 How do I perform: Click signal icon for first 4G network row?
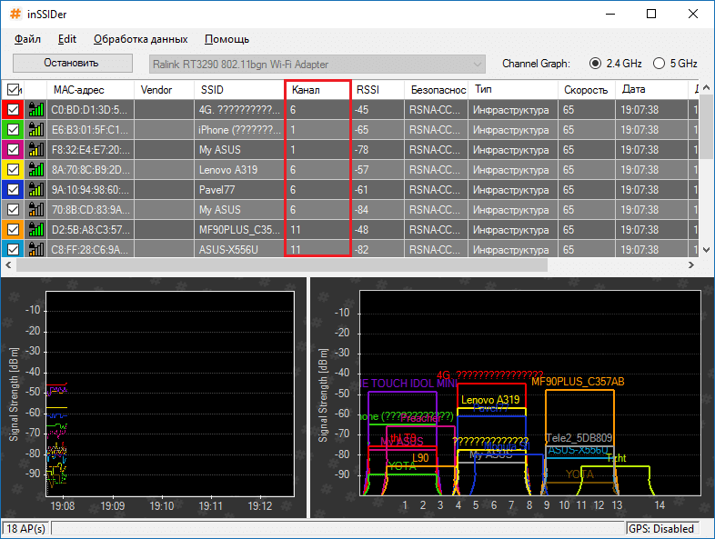[36, 110]
